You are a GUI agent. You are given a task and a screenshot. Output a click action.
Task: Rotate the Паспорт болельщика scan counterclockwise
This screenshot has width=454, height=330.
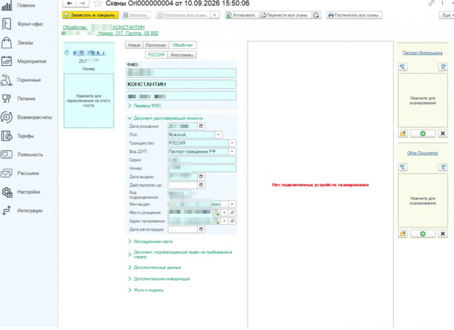pos(403,67)
